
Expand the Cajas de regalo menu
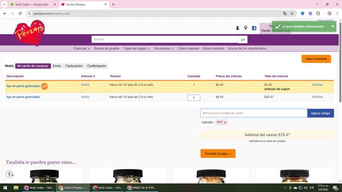136,49
